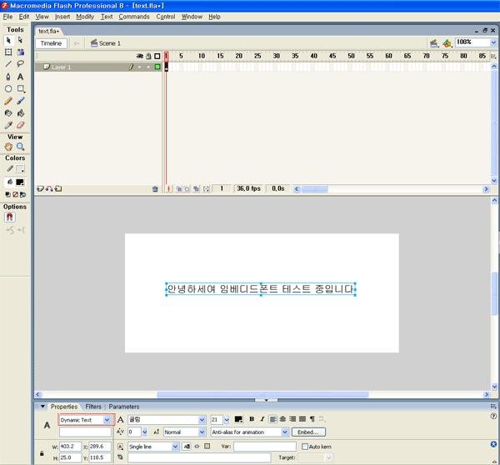Open the Modify menu

(85, 17)
